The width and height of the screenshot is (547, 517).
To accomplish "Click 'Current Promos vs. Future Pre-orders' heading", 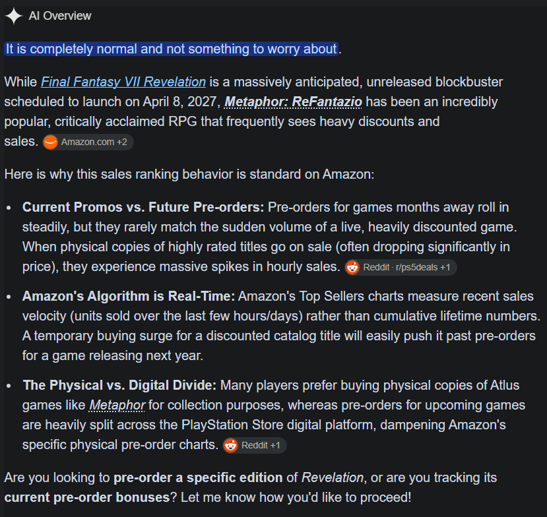I will pyautogui.click(x=143, y=207).
